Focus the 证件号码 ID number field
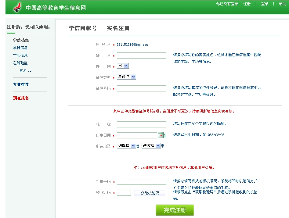Image resolution: width=289 pixels, height=218 pixels. (142, 88)
